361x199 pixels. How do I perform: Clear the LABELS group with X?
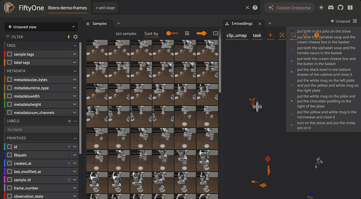[x=69, y=121]
